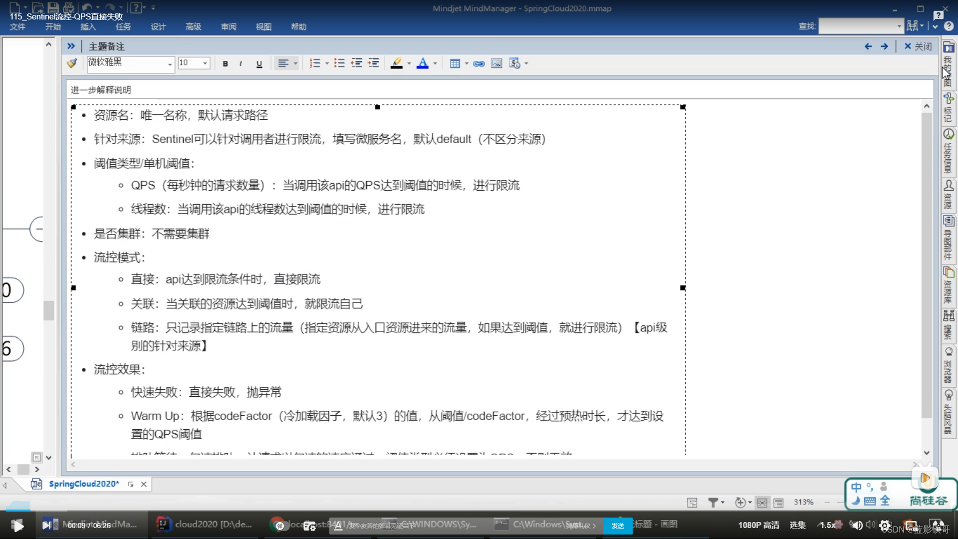Open the 插入 menu

[x=88, y=26]
